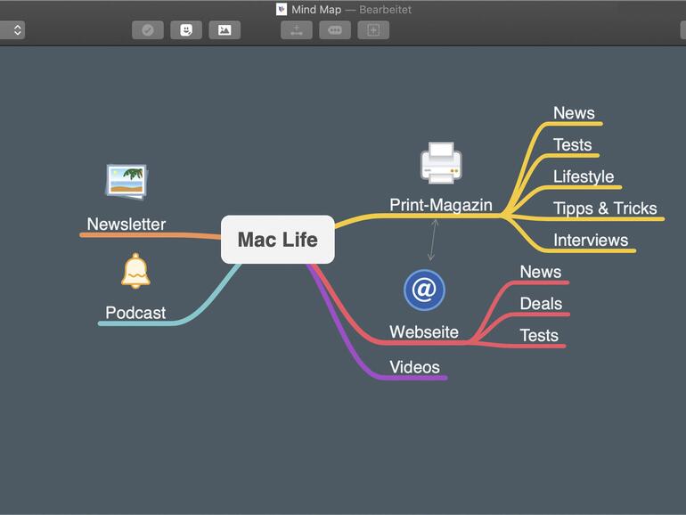Select the Newsletter node

tap(126, 224)
